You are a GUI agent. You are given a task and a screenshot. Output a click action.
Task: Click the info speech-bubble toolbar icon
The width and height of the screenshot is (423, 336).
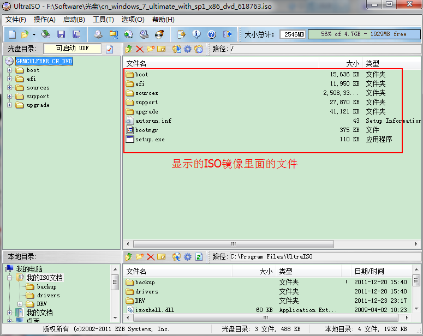pyautogui.click(x=196, y=34)
